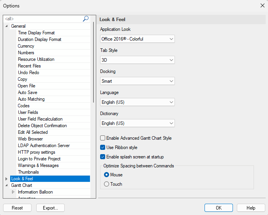Uncheck Use Ribbon style

point(103,147)
